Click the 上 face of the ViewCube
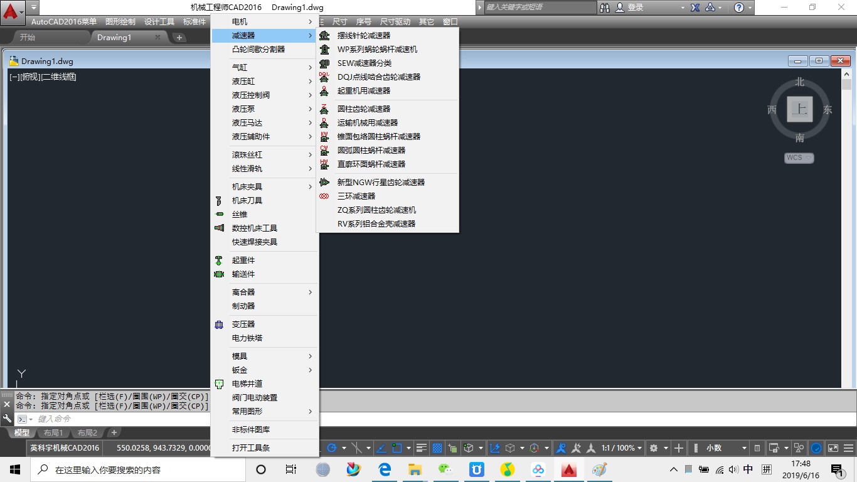857x482 pixels. coord(800,109)
